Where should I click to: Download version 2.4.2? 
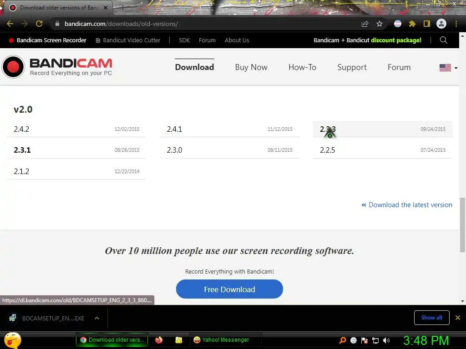[76, 129]
